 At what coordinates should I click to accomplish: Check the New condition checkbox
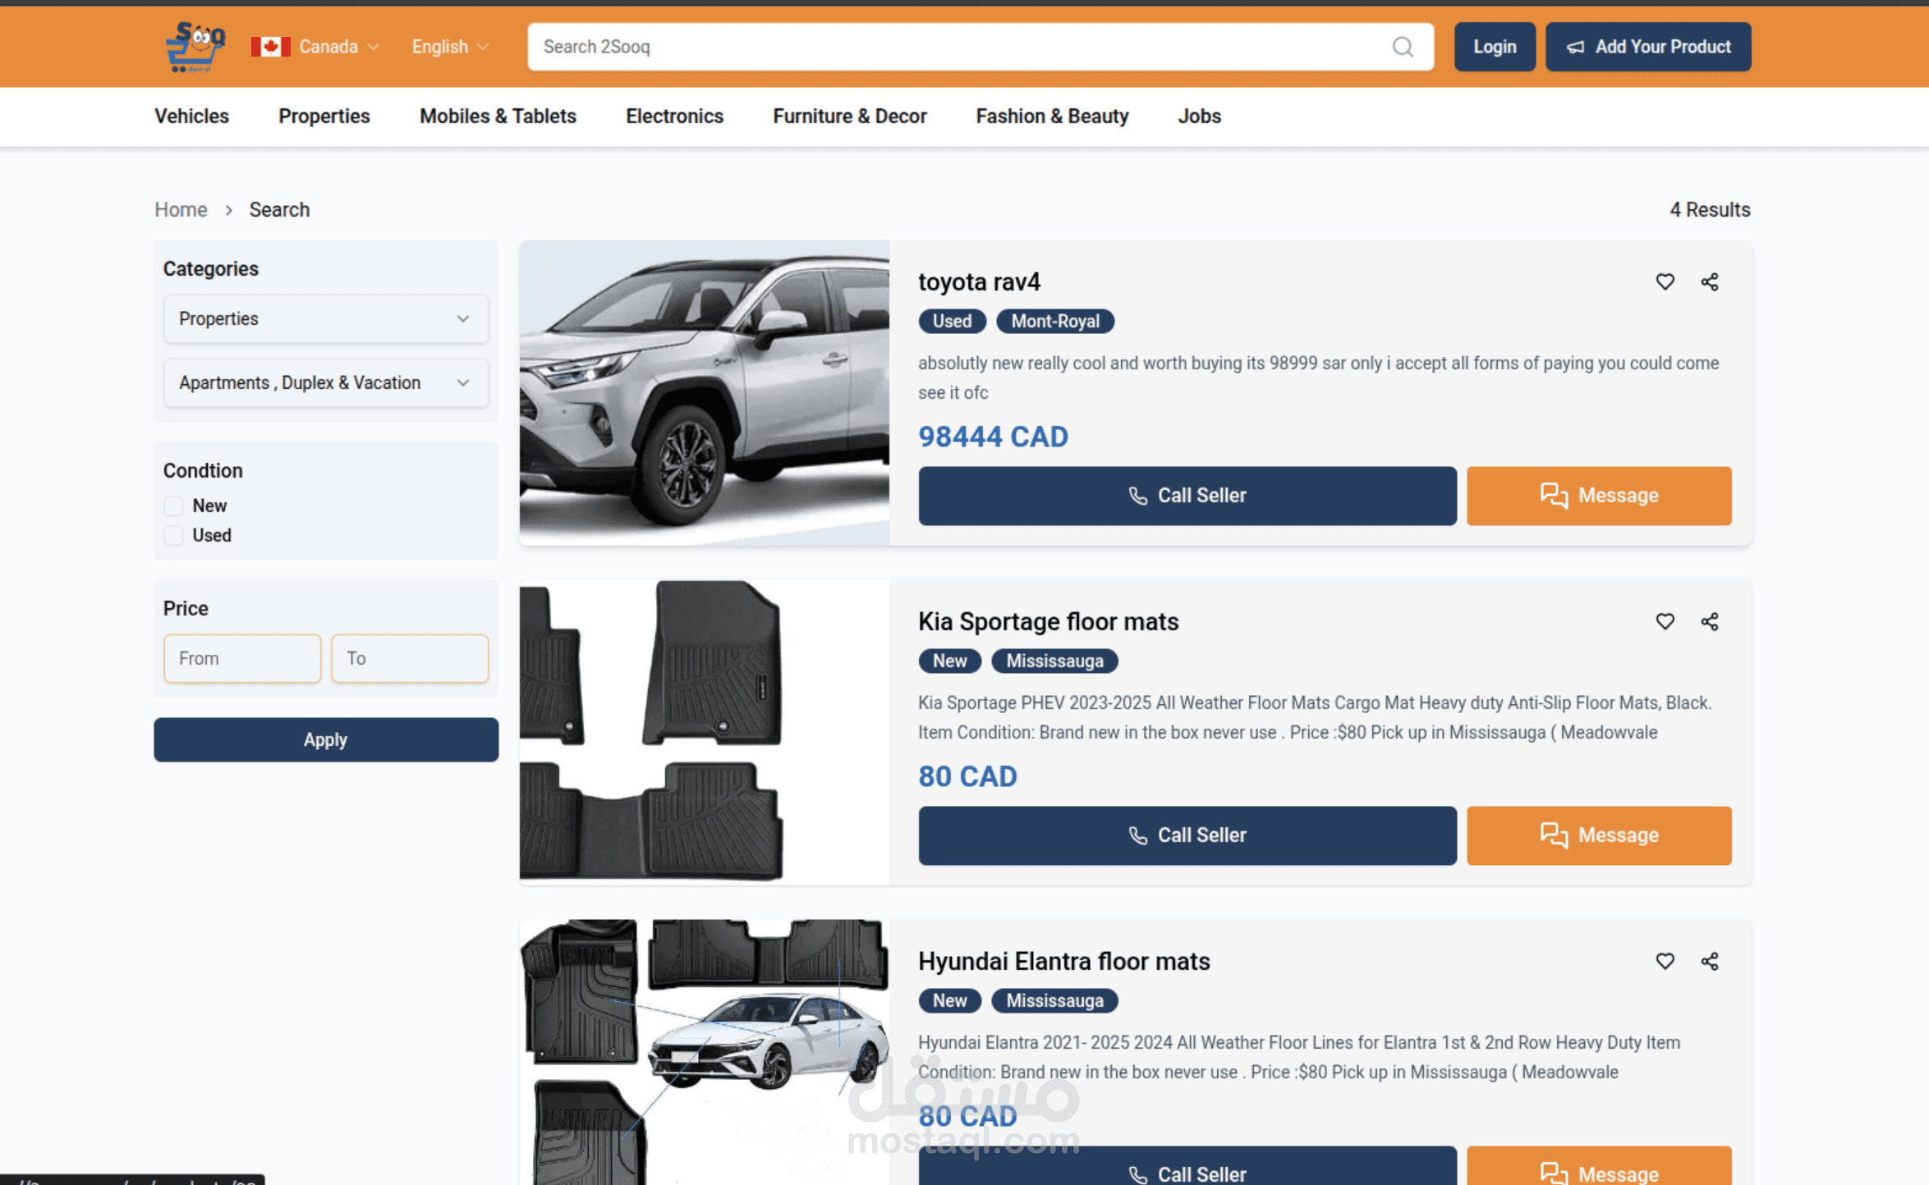click(173, 506)
